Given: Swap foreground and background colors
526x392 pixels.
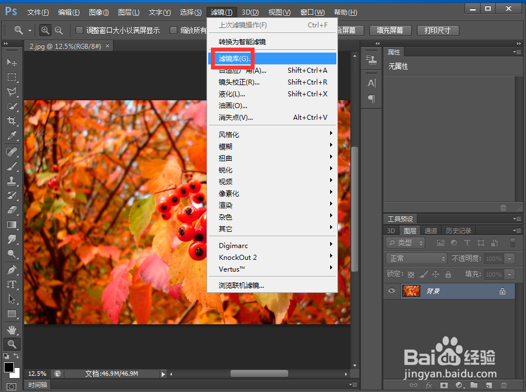Looking at the screenshot, I should [16, 356].
